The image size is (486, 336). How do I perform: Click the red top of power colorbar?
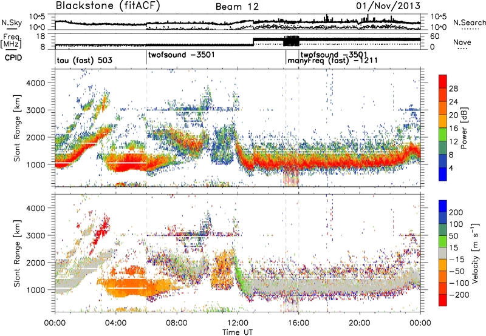click(443, 81)
